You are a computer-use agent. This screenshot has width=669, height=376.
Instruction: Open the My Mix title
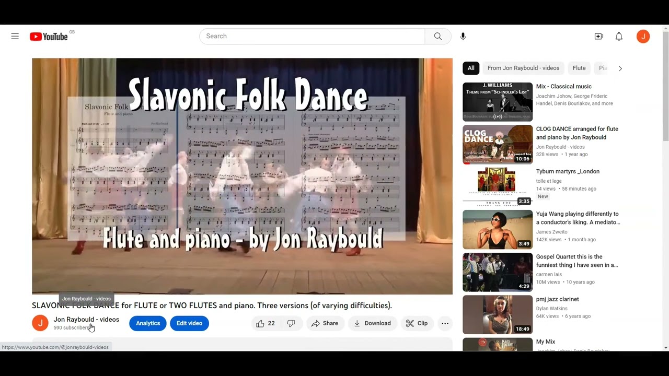pyautogui.click(x=546, y=342)
